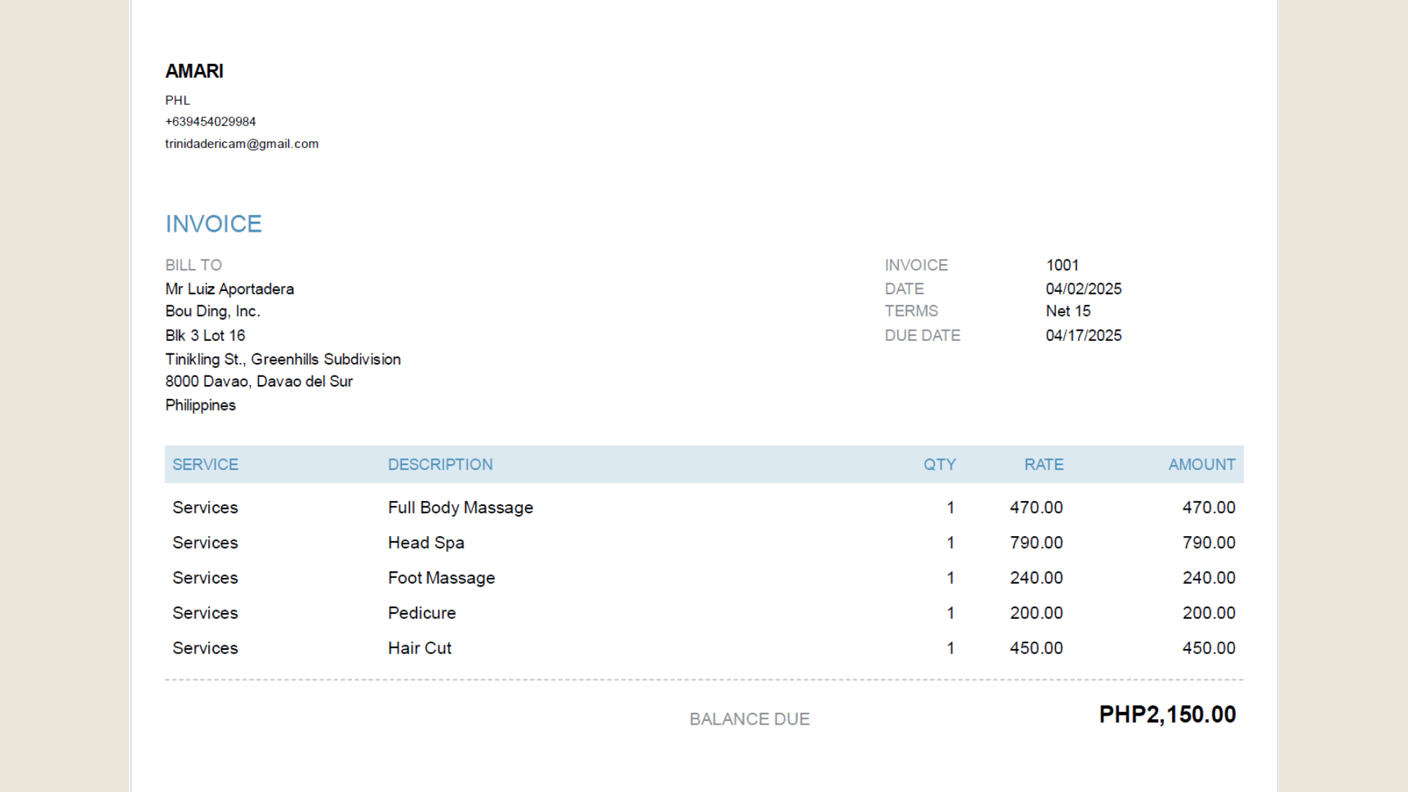Click the DESCRIPTION column header

[x=440, y=464]
